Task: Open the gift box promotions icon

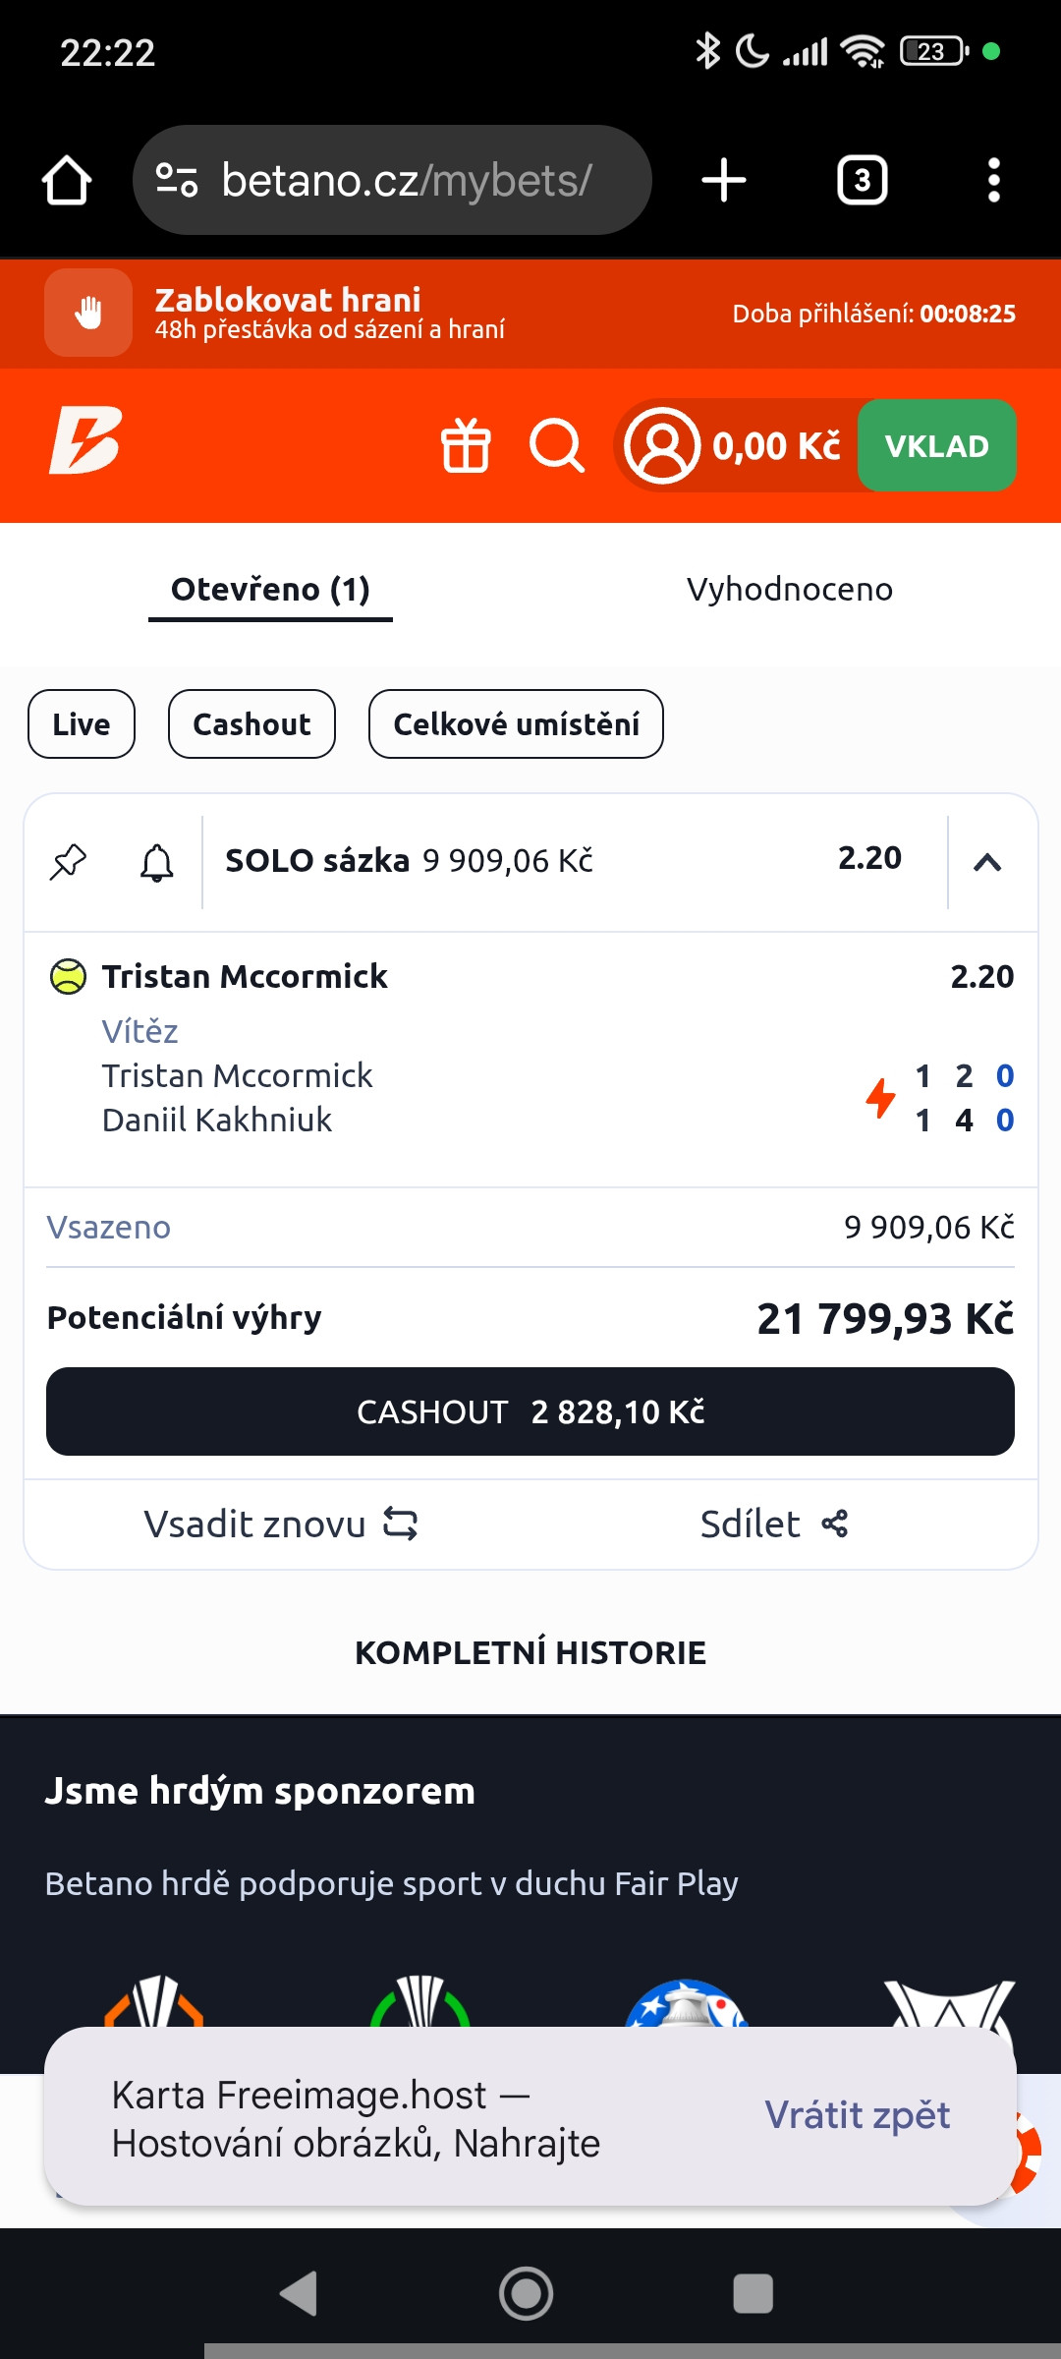Action: click(x=466, y=446)
